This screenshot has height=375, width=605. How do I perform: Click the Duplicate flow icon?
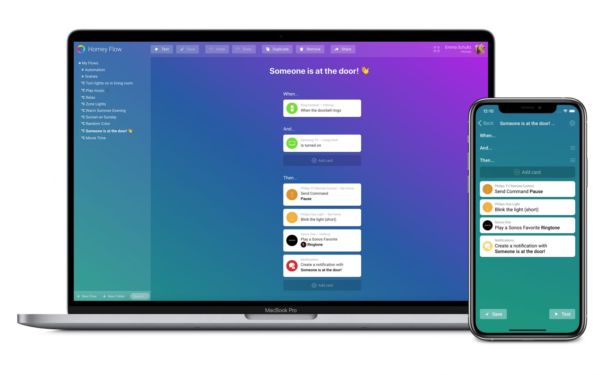tap(277, 48)
